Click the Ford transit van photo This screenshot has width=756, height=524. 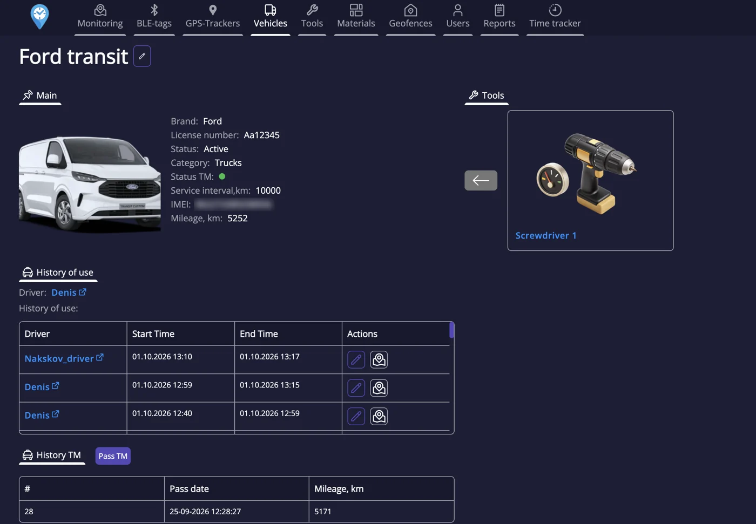point(90,185)
